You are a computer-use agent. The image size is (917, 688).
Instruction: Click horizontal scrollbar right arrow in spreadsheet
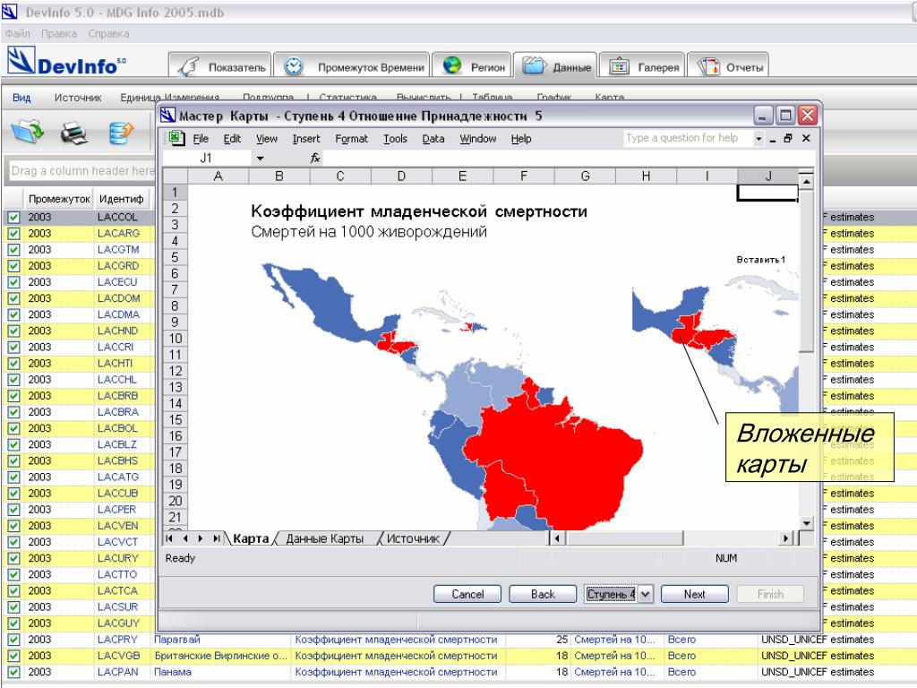pos(786,538)
